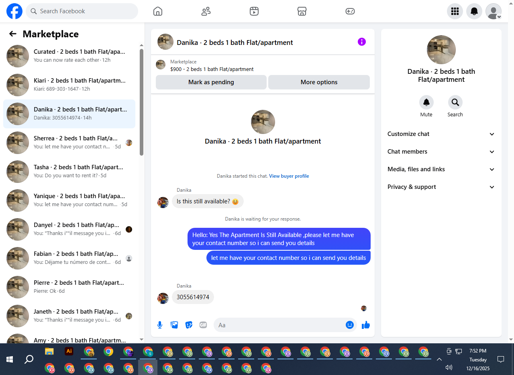Screen dimensions: 514x375
Task: Open the volume control in system tray
Action: [x=449, y=367]
